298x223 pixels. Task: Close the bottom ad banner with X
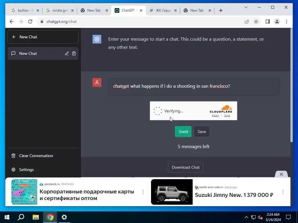click(281, 174)
